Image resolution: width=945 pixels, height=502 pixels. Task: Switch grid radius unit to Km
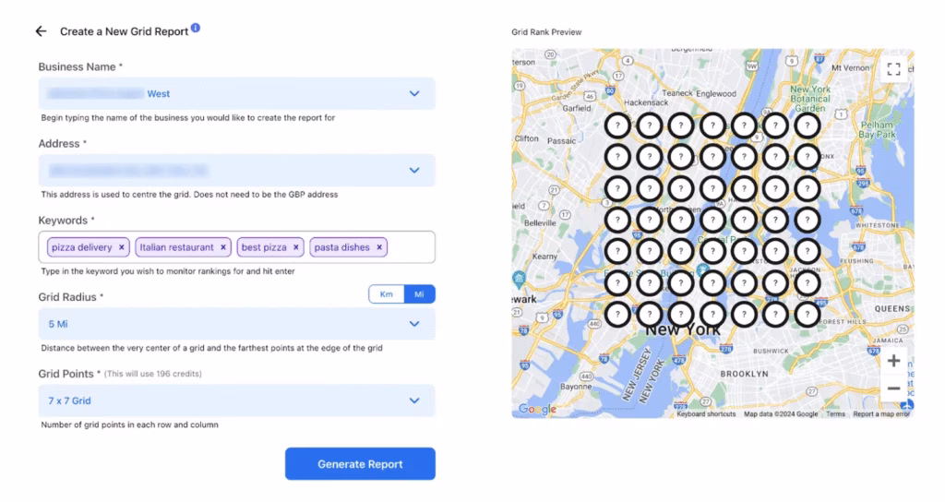click(x=386, y=293)
